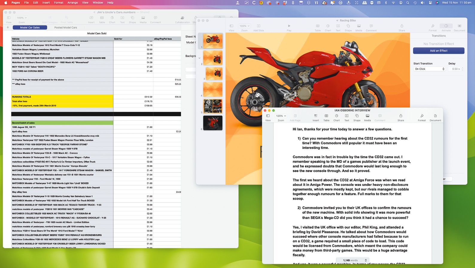The image size is (475, 268).
Task: Click the 'Second batch of sales' cell
Action: (x=62, y=123)
